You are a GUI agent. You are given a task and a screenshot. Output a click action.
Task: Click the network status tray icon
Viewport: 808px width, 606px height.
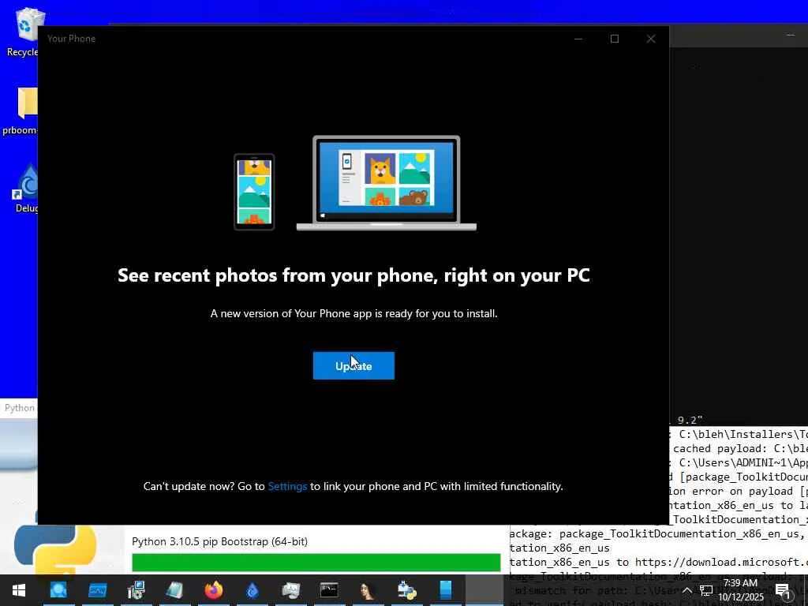point(706,590)
